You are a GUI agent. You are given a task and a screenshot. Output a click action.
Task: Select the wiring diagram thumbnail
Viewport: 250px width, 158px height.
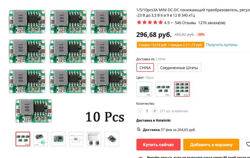[76, 139]
